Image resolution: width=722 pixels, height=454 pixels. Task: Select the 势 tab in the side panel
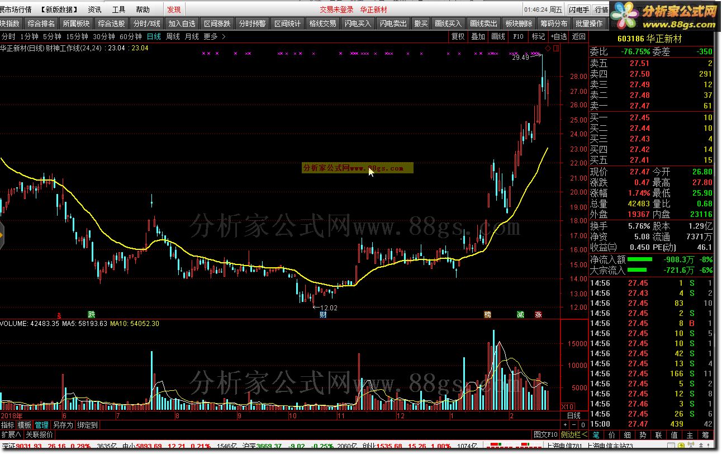tap(643, 434)
